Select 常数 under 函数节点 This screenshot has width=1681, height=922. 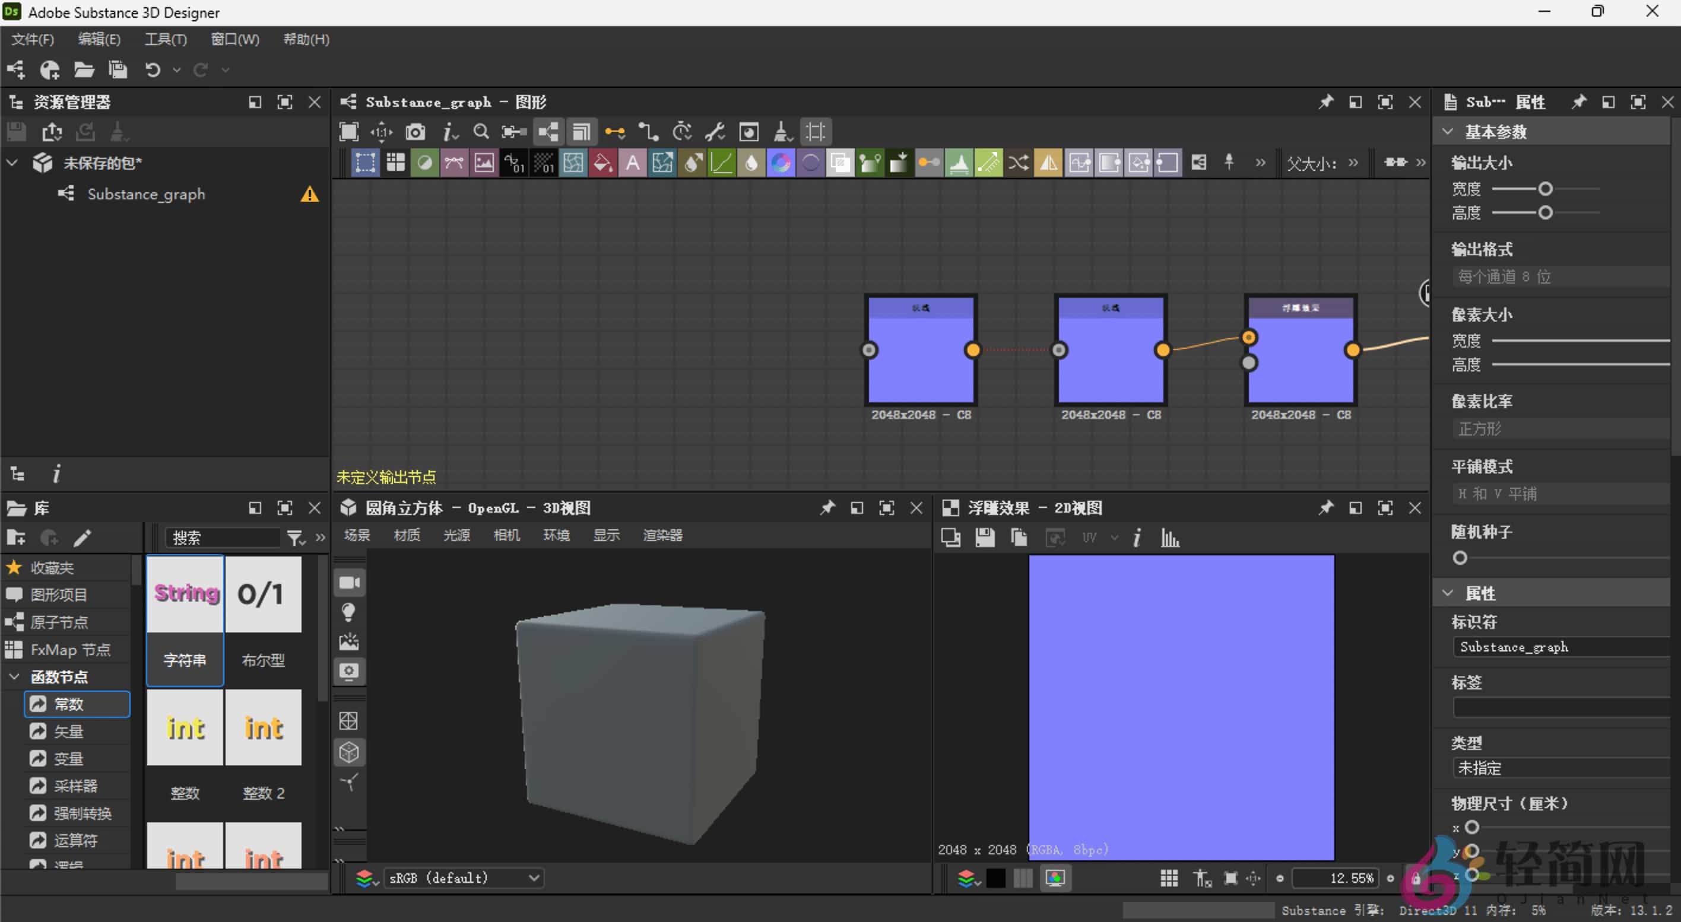(x=68, y=704)
